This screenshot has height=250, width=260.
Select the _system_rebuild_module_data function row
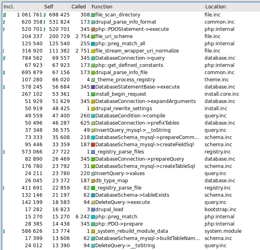click(x=129, y=231)
